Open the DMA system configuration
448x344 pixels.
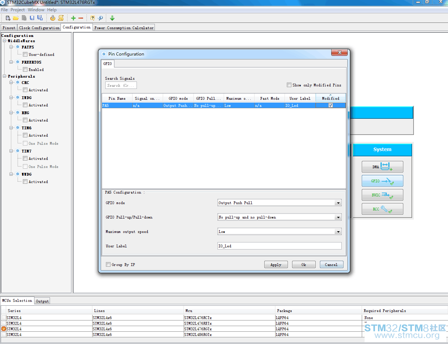[x=383, y=167]
